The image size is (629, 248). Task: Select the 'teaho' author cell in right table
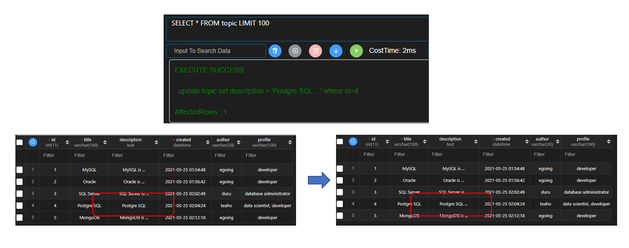[545, 204]
